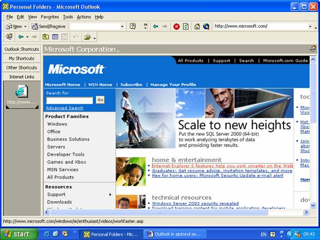Select the My Shortcuts group
The width and height of the screenshot is (320, 240).
22,59
